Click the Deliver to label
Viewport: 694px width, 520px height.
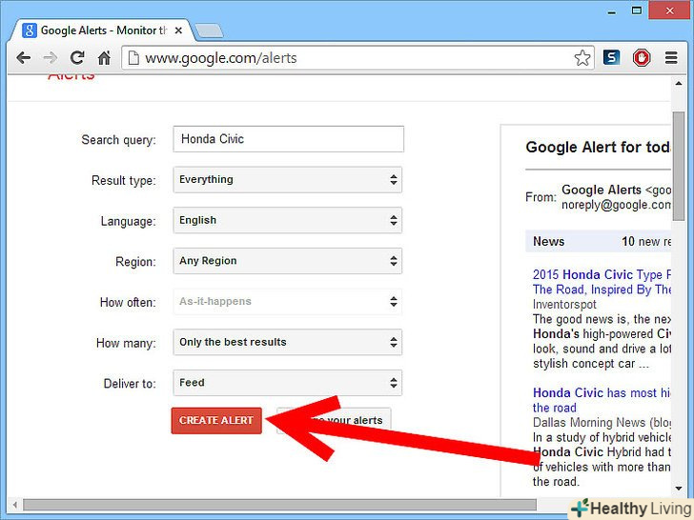[x=130, y=384]
